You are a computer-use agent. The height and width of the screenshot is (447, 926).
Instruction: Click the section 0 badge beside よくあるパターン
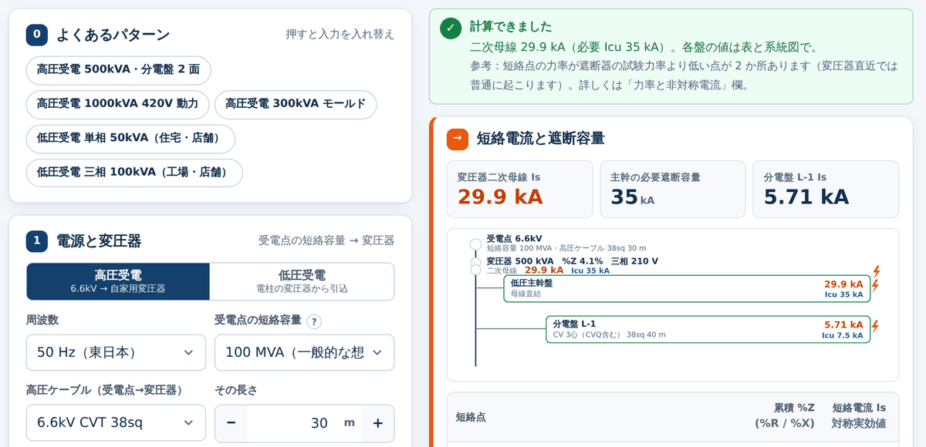click(37, 35)
